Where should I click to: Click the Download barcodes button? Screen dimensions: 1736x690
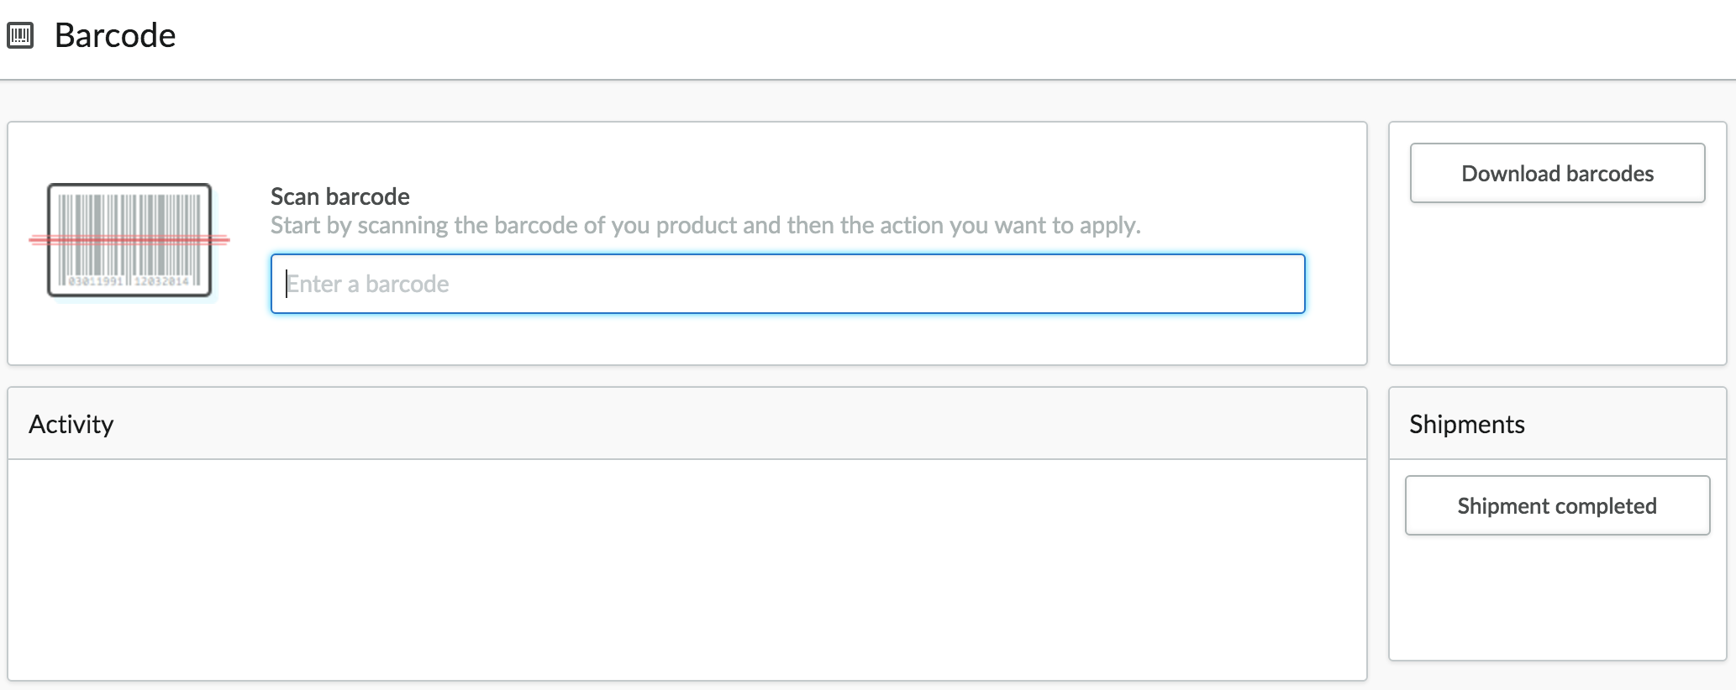1557,173
